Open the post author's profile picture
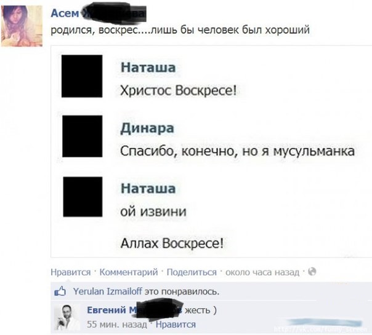The width and height of the screenshot is (372, 335). 22,26
